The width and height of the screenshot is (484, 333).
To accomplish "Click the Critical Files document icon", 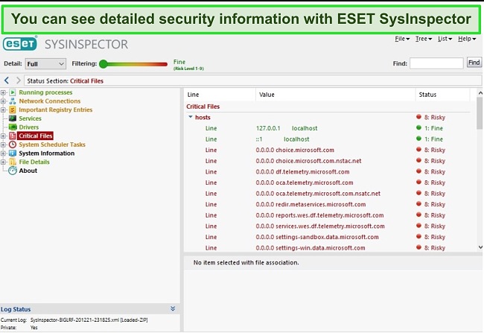I will click(x=13, y=136).
